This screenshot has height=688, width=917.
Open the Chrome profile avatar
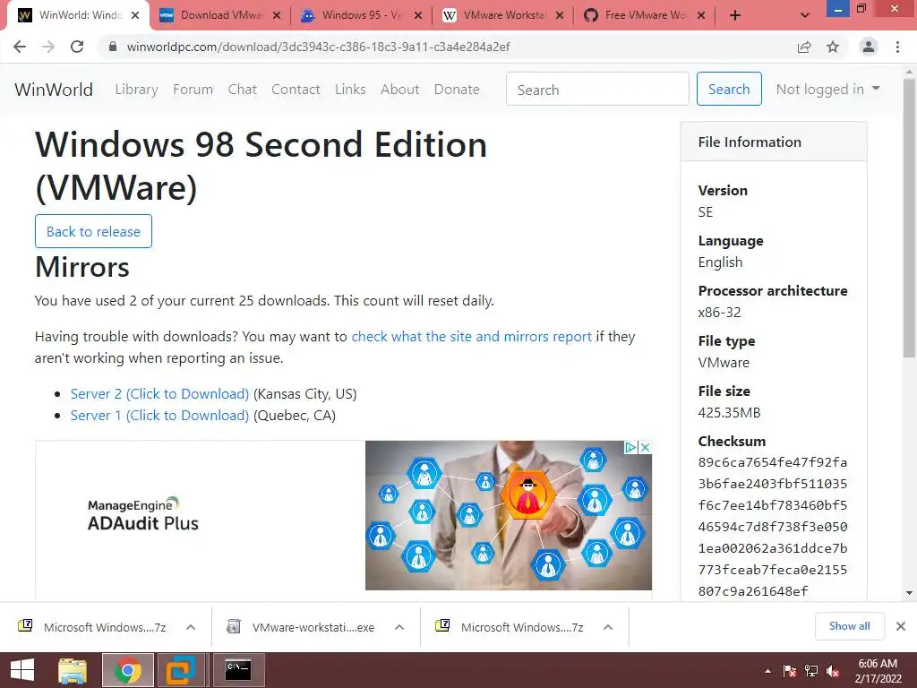point(869,47)
